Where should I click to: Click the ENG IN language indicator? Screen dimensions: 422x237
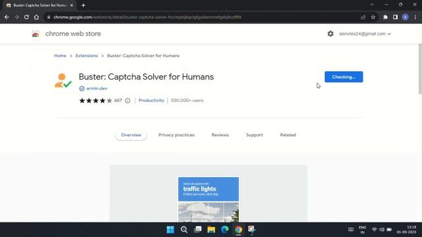363,230
